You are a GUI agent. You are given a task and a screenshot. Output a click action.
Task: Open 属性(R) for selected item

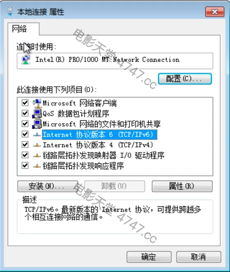pos(182,186)
